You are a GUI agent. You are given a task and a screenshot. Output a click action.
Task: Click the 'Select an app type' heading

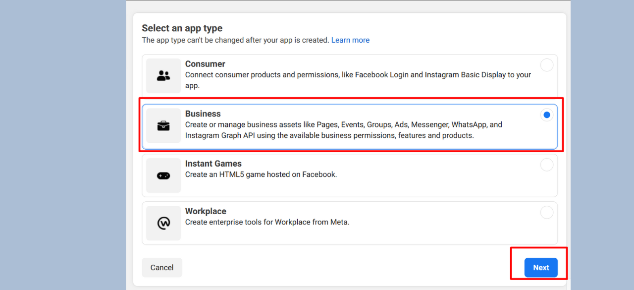182,28
